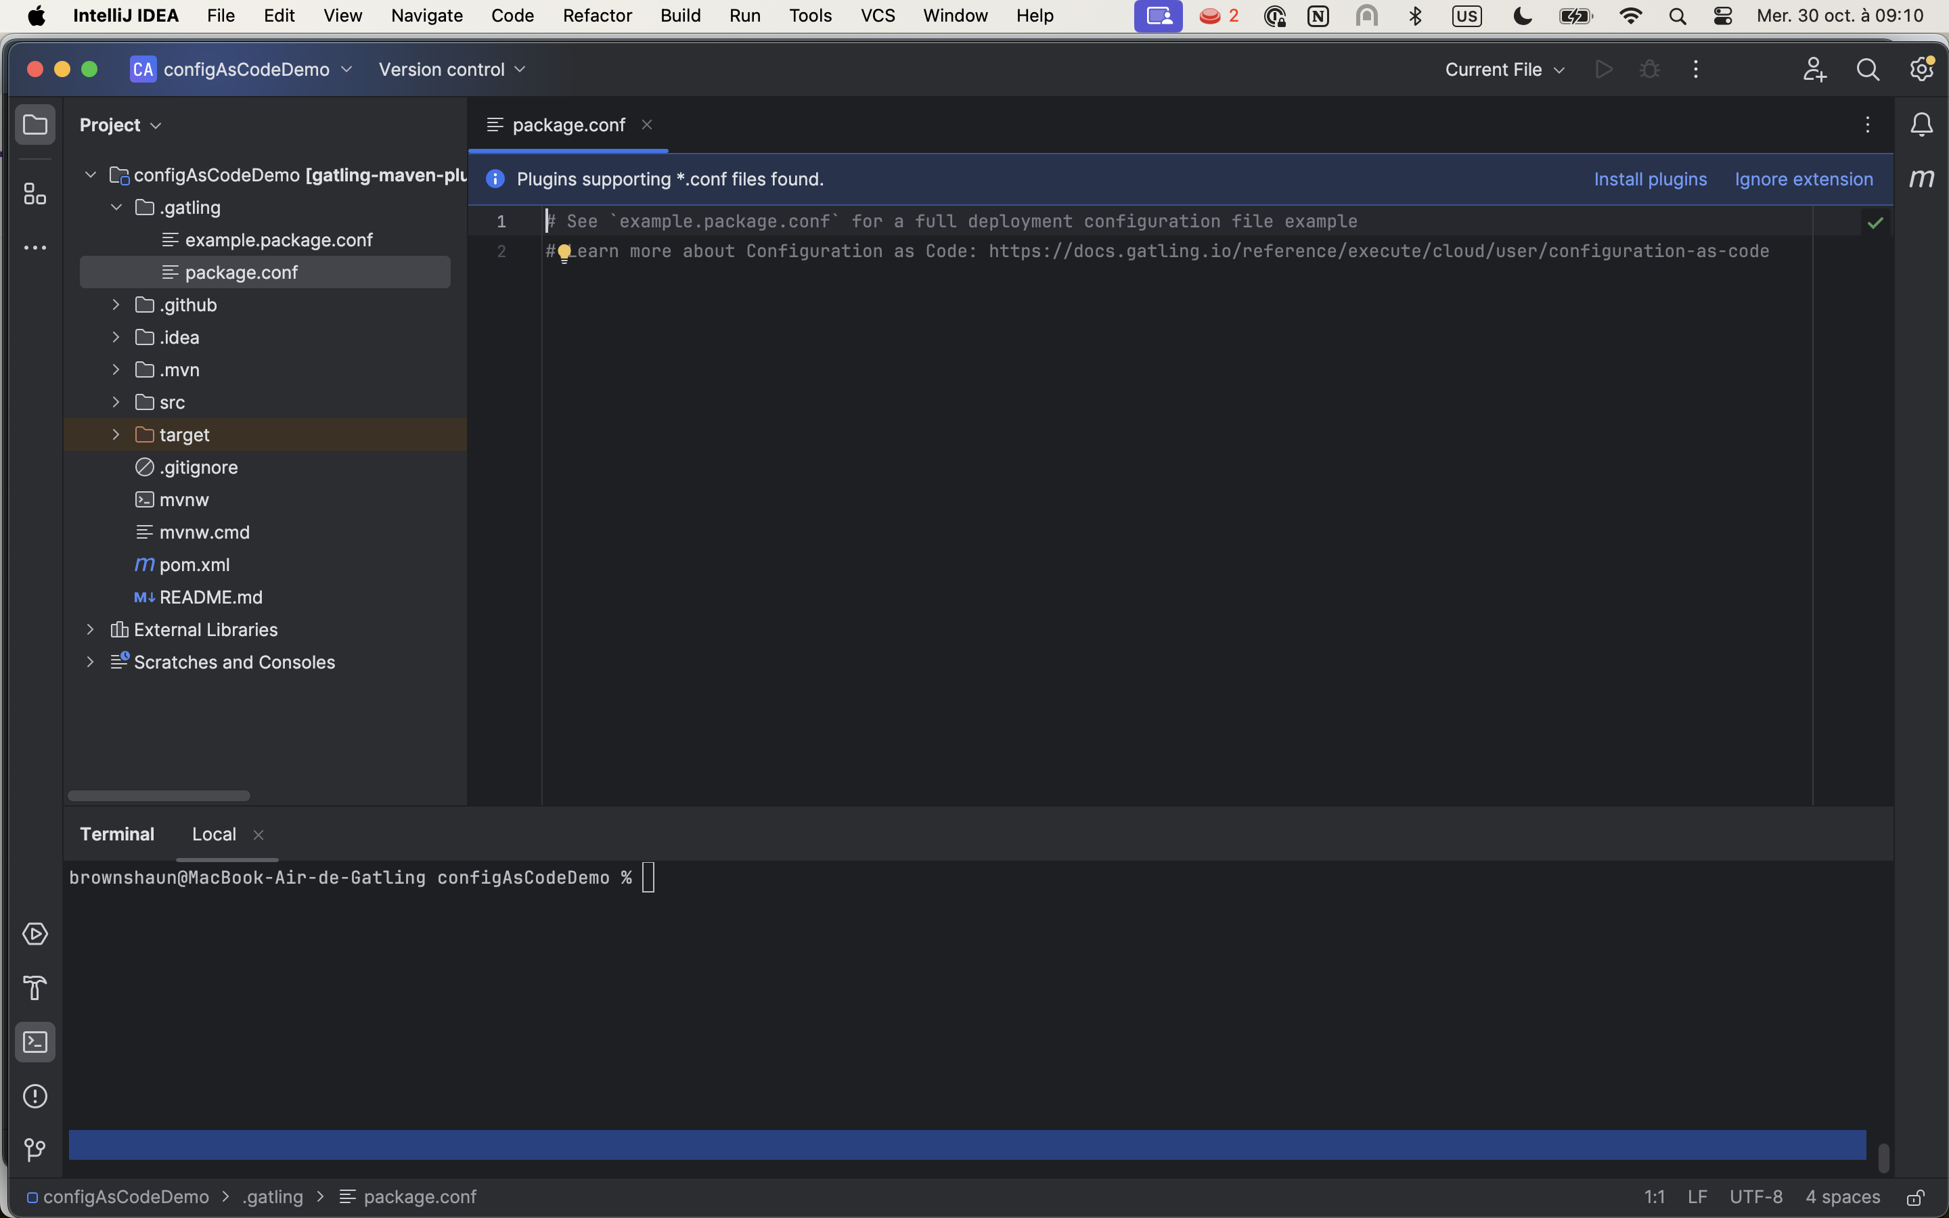This screenshot has width=1949, height=1218.
Task: Open Version control dropdown
Action: coord(452,69)
